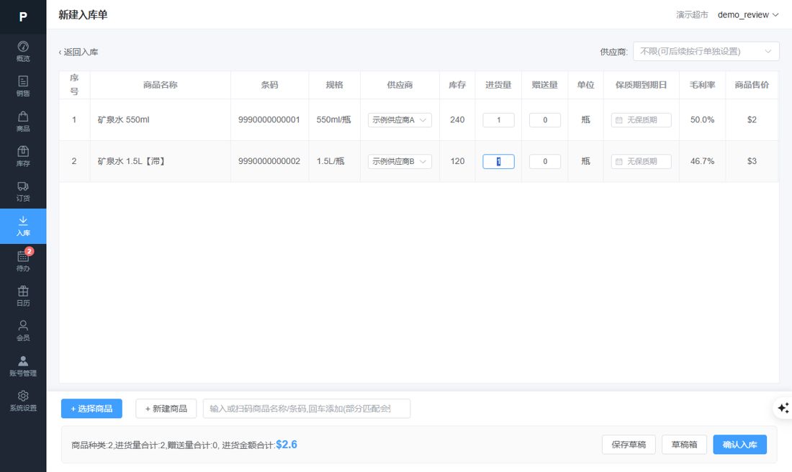
Task: Click gross margin 46.7%
Action: click(x=702, y=162)
